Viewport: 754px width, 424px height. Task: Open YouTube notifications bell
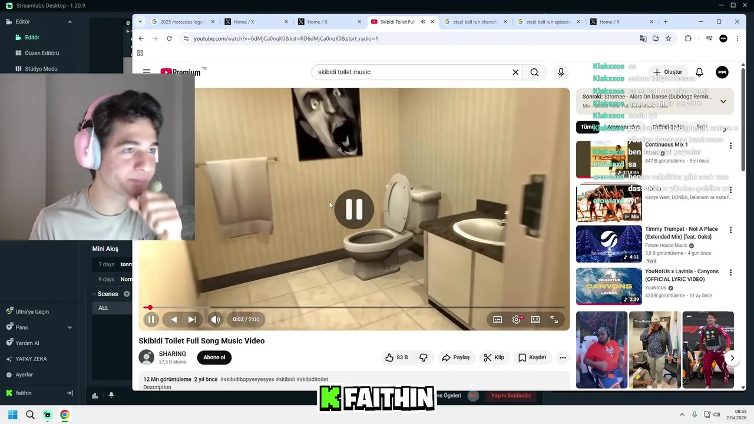(x=699, y=72)
